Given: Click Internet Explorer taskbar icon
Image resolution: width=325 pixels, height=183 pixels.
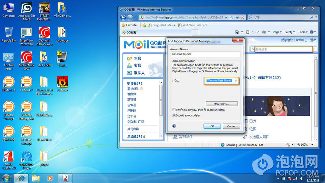Looking at the screenshot, I should click(21, 178).
